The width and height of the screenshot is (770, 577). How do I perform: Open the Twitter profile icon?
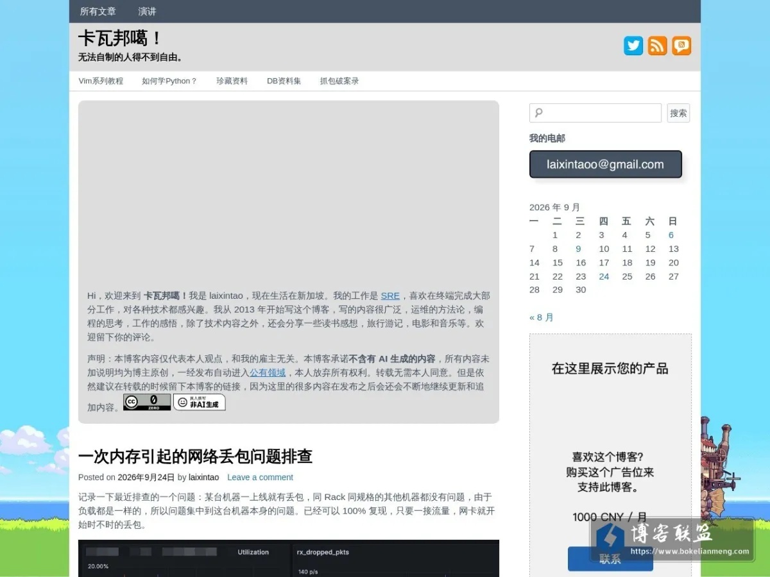pyautogui.click(x=633, y=46)
